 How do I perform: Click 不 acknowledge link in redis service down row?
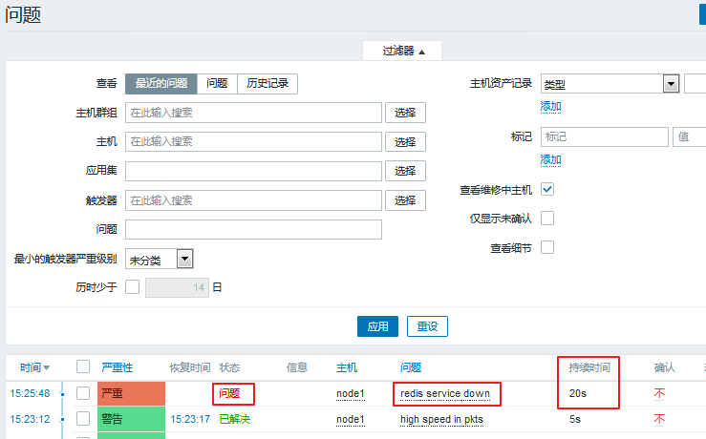pyautogui.click(x=659, y=394)
